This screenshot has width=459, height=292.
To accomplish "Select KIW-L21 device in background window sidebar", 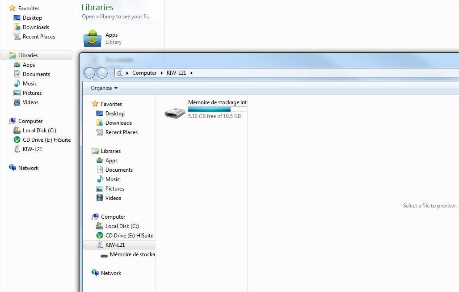I will (x=32, y=149).
